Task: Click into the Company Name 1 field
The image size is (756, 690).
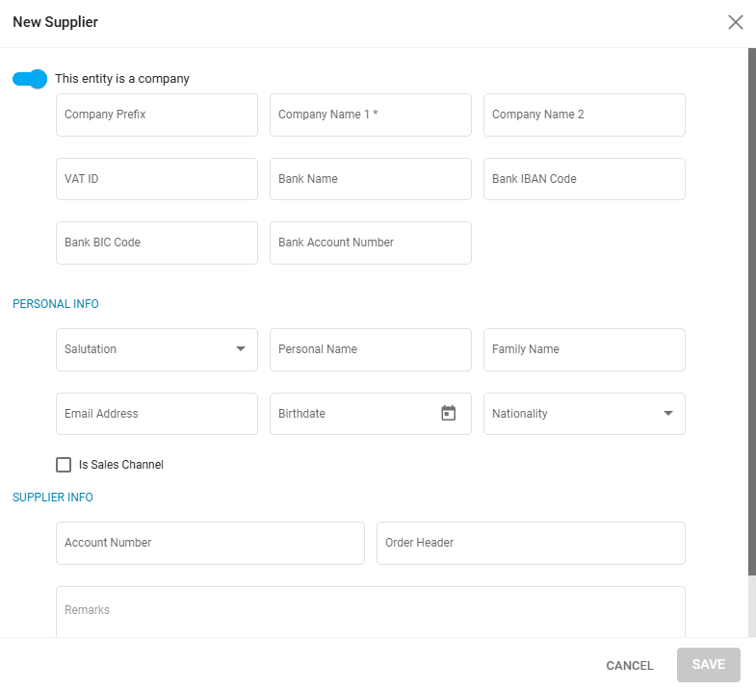Action: (371, 115)
